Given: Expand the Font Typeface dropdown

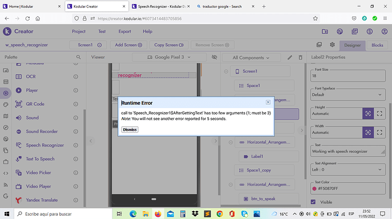Looking at the screenshot, I should click(x=348, y=95).
